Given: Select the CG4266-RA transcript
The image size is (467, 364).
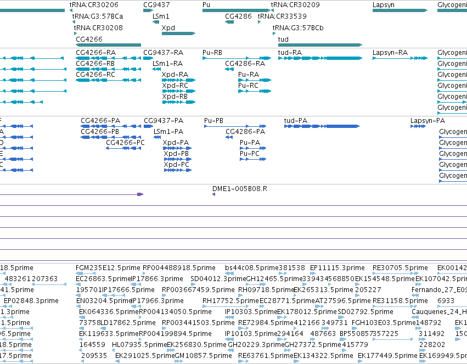Looking at the screenshot, I should (x=109, y=58).
